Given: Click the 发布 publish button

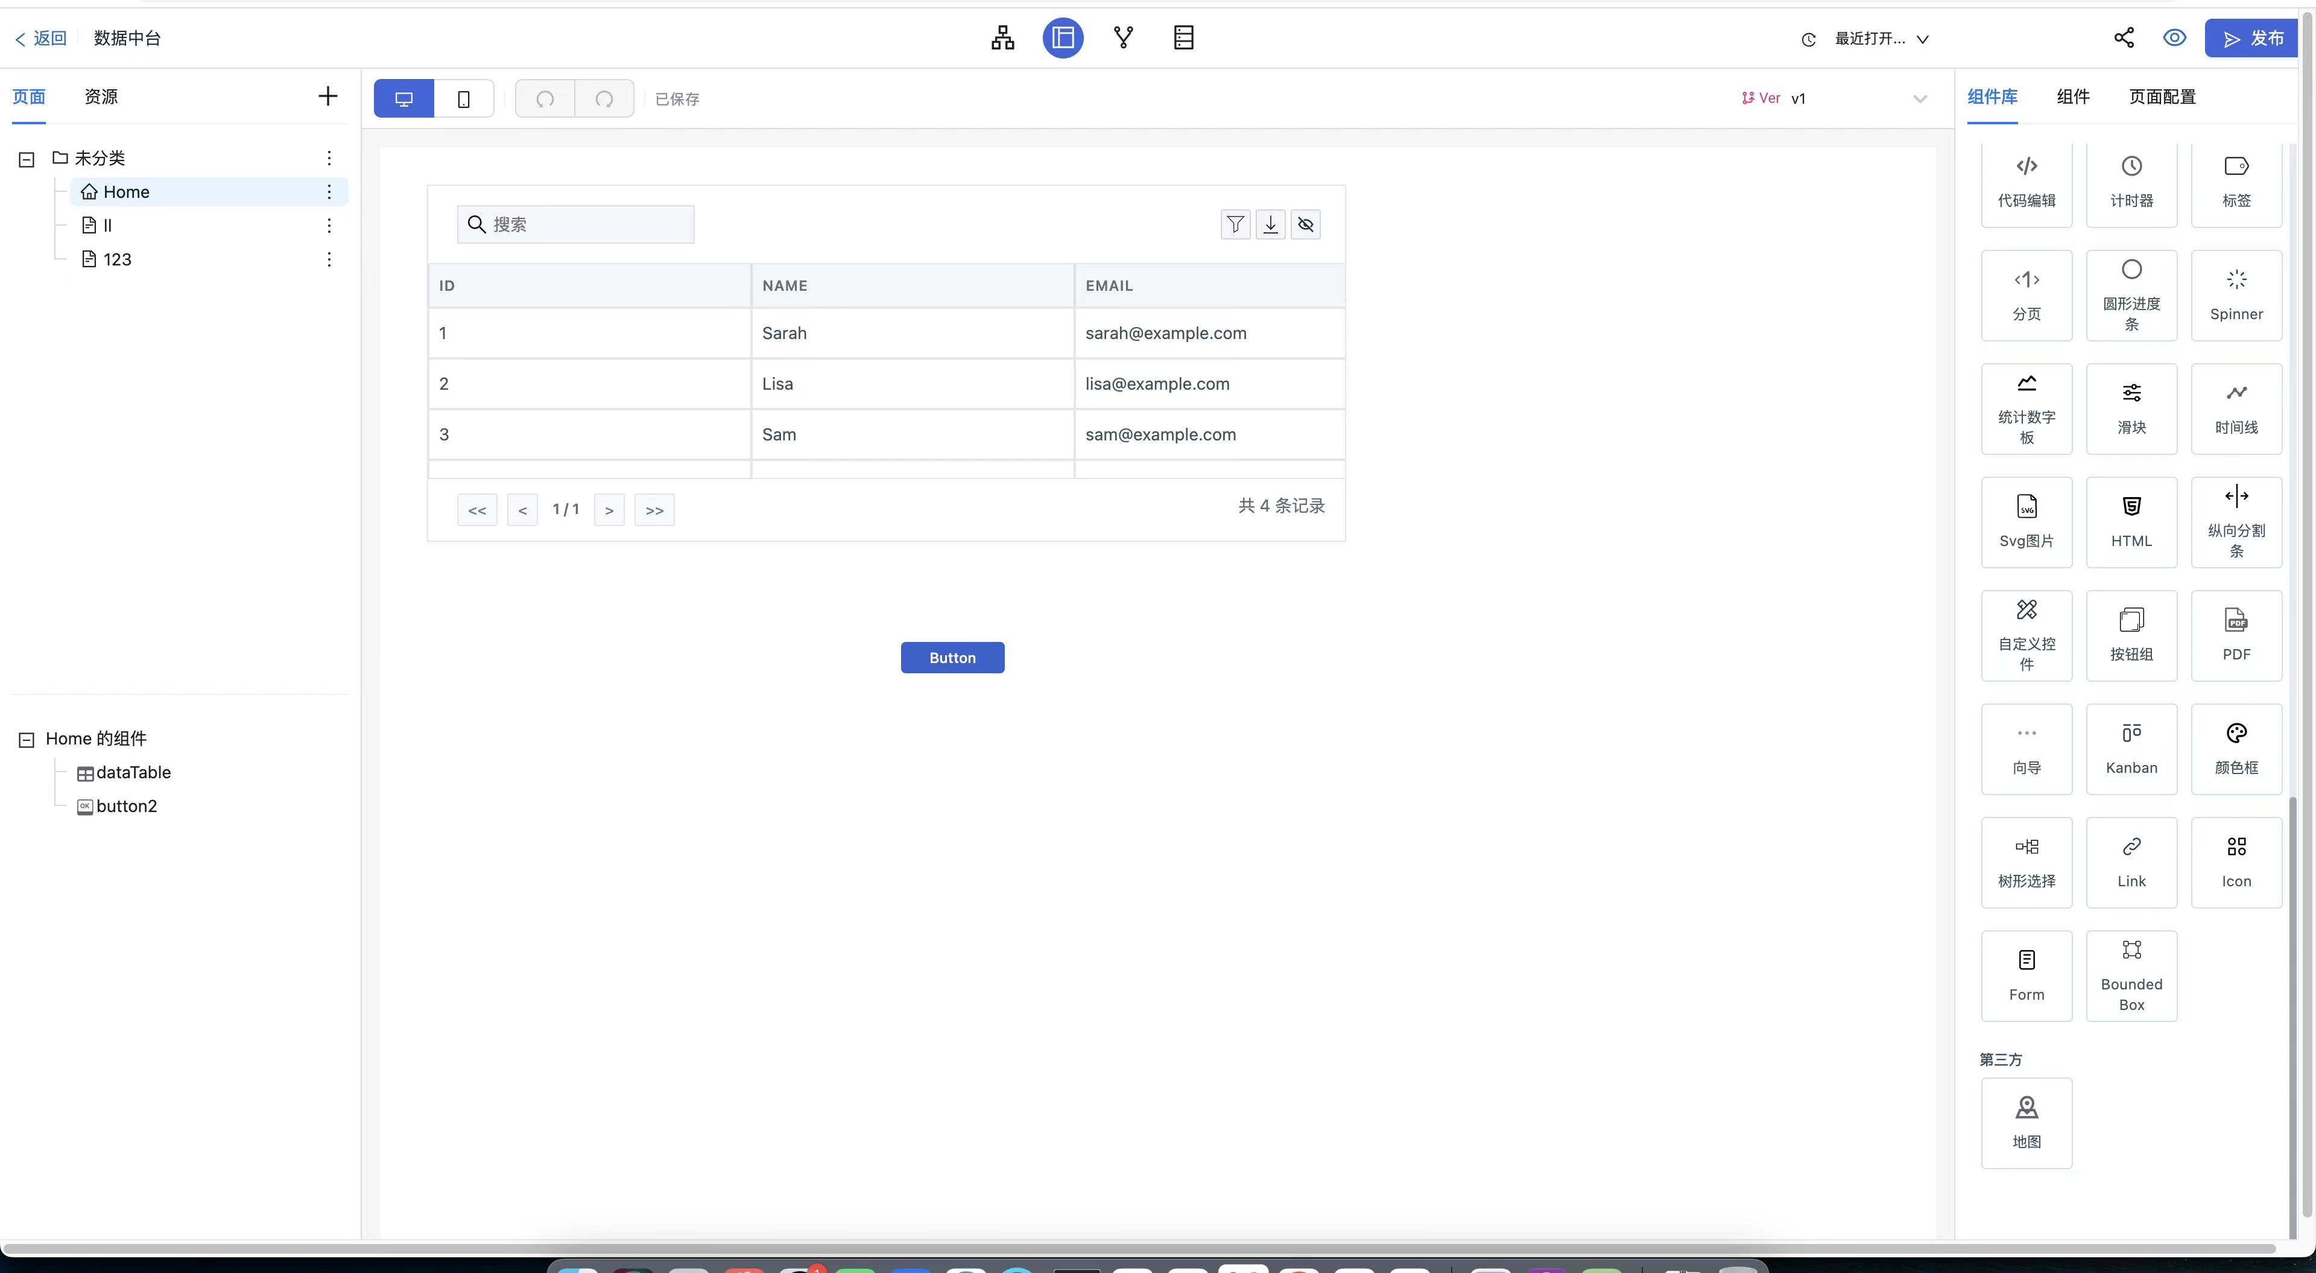Looking at the screenshot, I should (2250, 39).
